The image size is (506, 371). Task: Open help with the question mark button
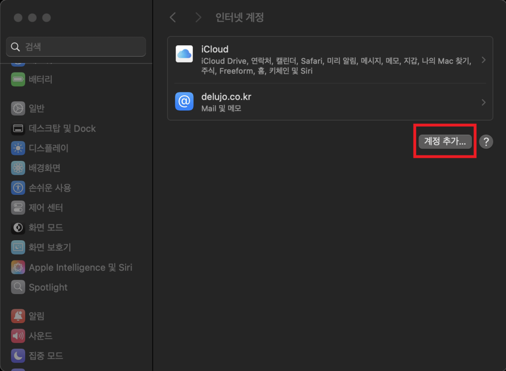[486, 142]
